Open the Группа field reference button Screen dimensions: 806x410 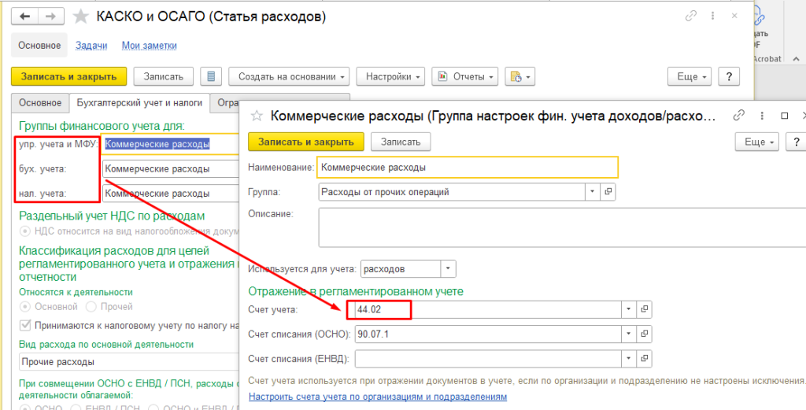click(608, 191)
